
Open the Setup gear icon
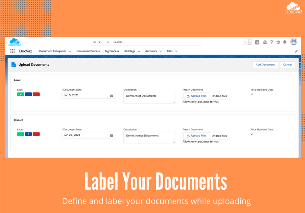[278, 42]
